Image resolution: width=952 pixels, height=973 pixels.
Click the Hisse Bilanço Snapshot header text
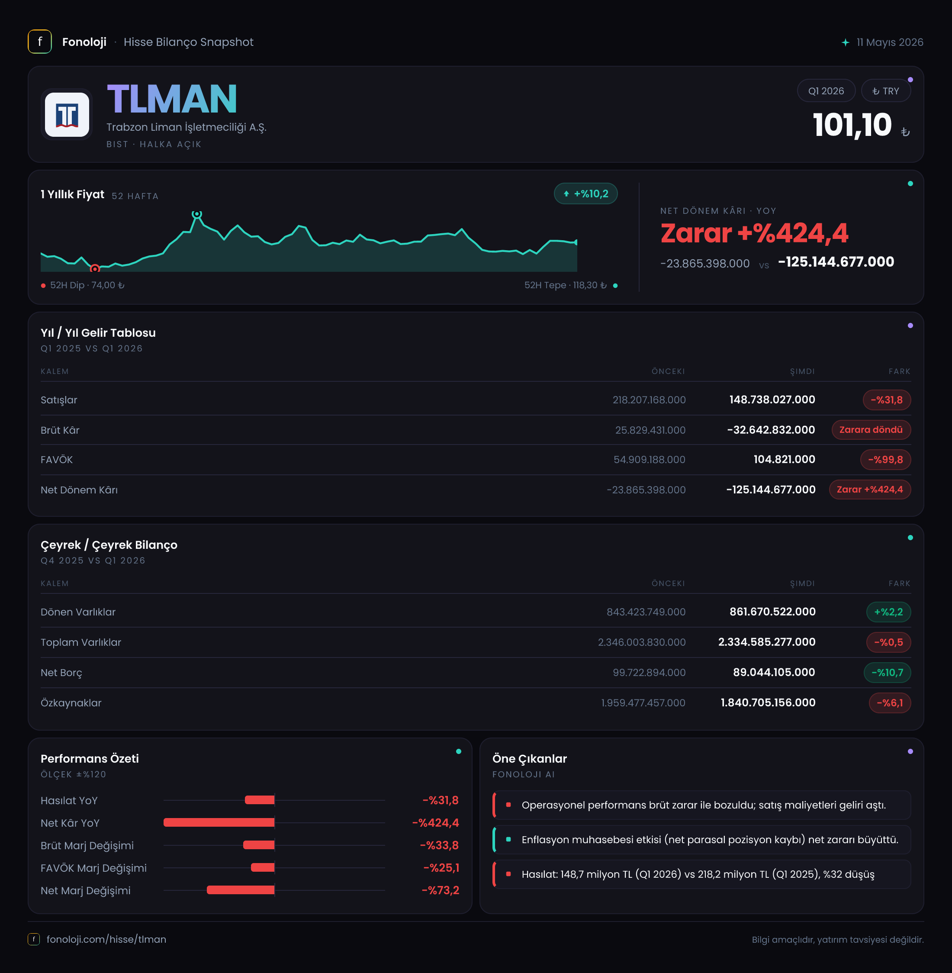tap(189, 42)
